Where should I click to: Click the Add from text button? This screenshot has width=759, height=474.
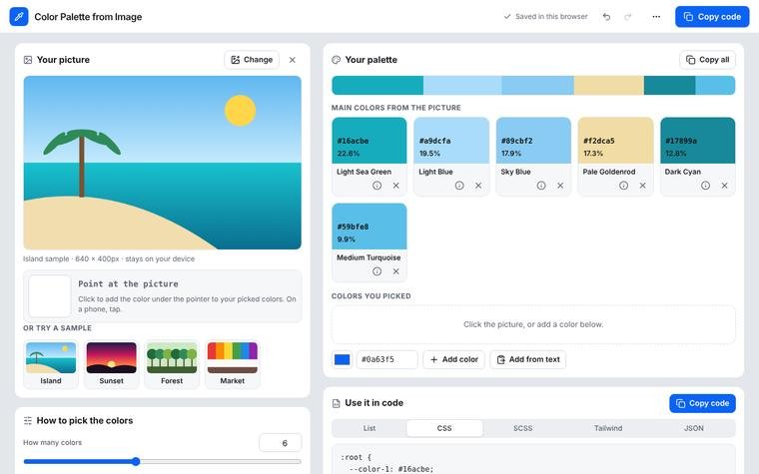tap(528, 359)
